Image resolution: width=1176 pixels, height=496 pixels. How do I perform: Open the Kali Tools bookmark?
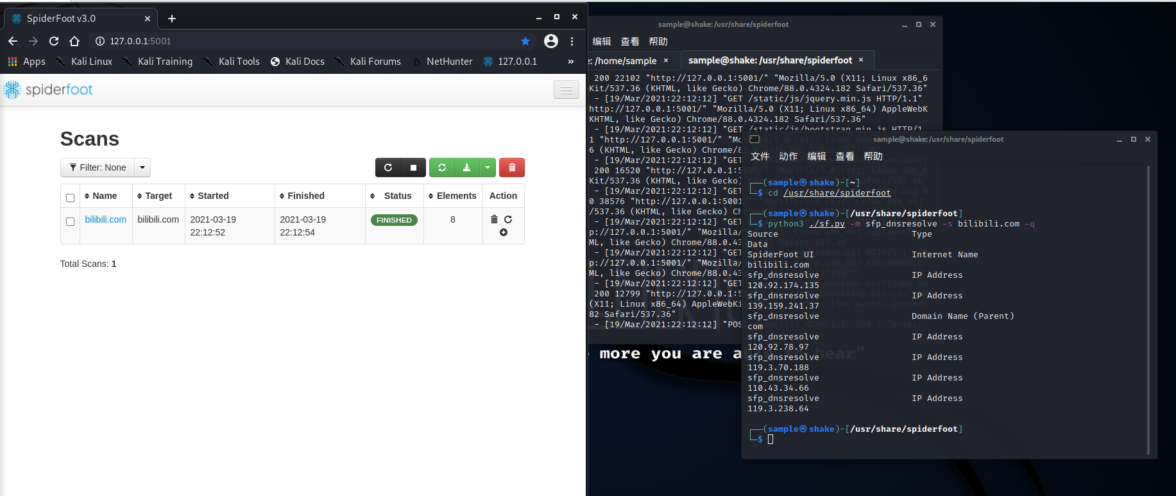[x=232, y=62]
